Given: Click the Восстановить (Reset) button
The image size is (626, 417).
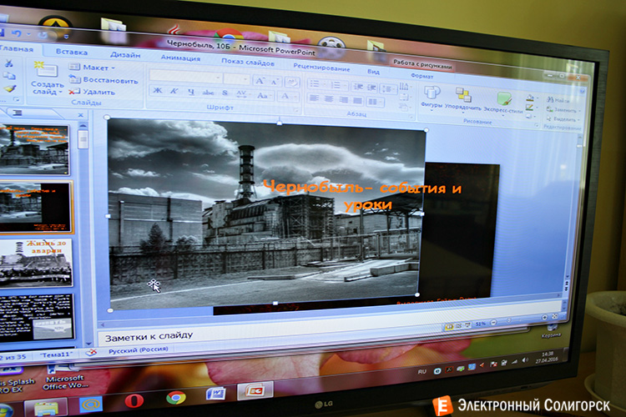Looking at the screenshot, I should coord(104,81).
